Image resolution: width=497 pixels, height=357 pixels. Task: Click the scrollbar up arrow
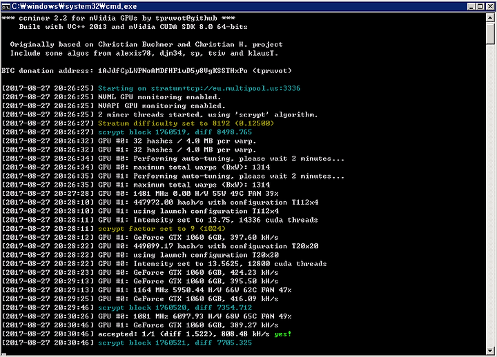pos(490,17)
